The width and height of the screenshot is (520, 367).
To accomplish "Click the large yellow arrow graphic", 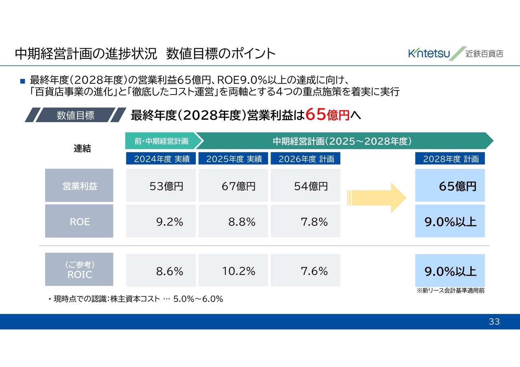I will [x=377, y=197].
